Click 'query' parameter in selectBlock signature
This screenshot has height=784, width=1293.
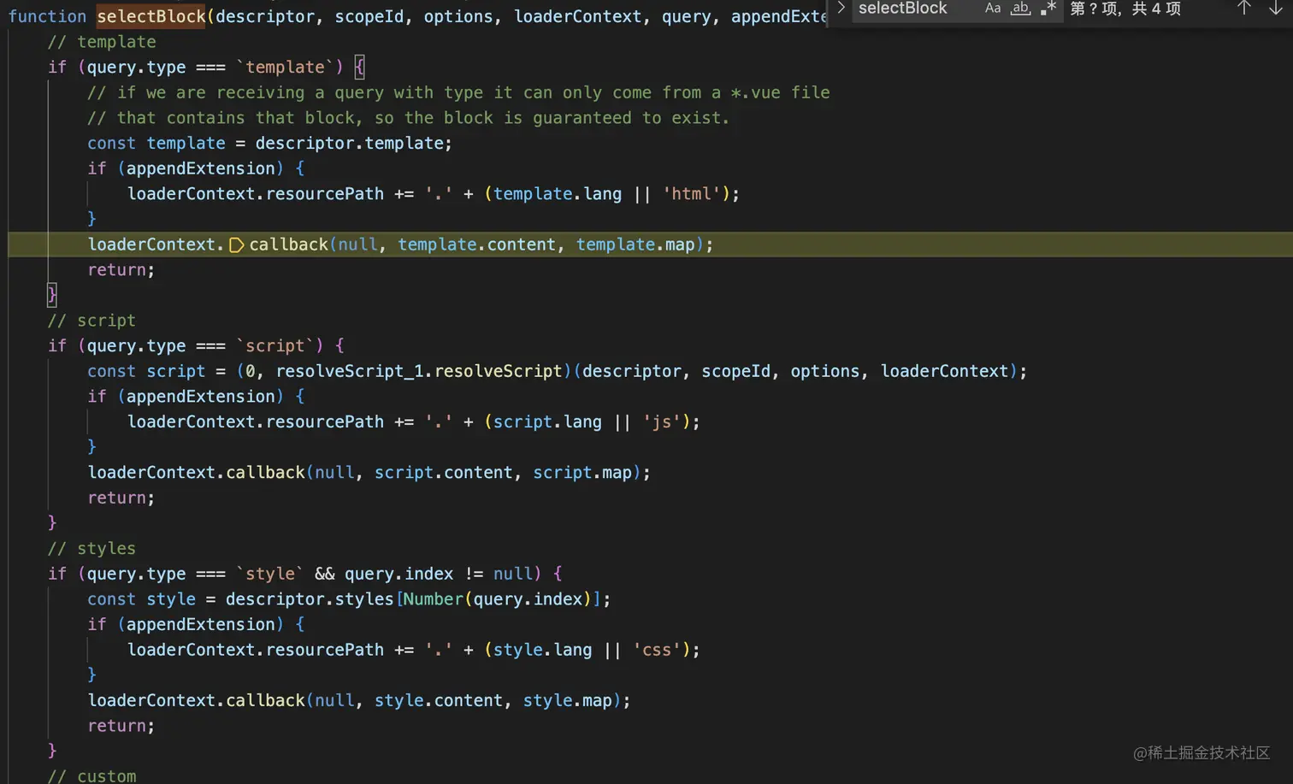(x=687, y=16)
